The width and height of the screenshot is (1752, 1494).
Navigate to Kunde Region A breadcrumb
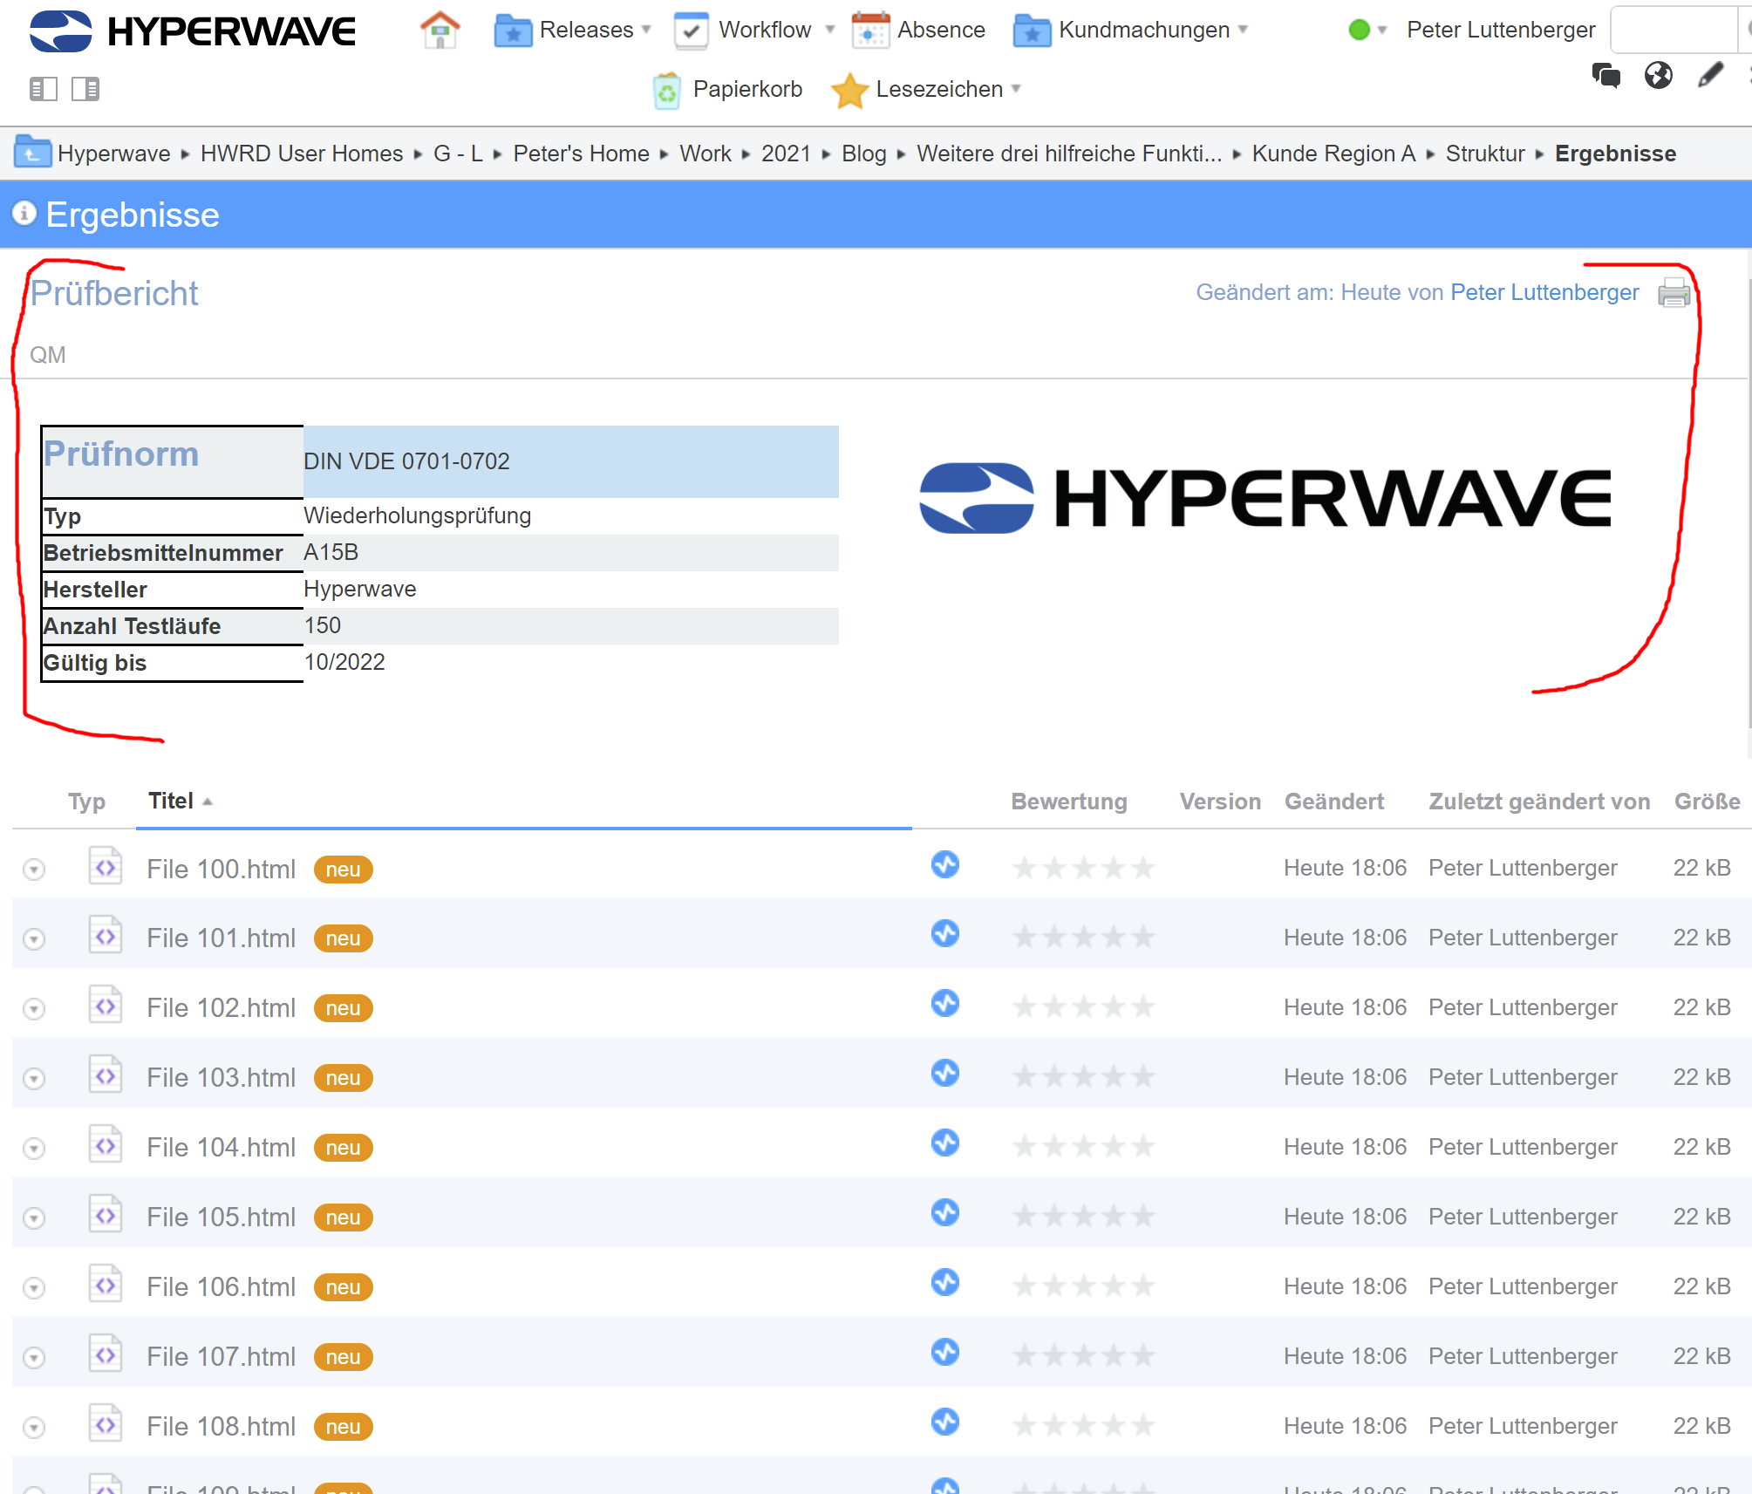pos(1333,153)
